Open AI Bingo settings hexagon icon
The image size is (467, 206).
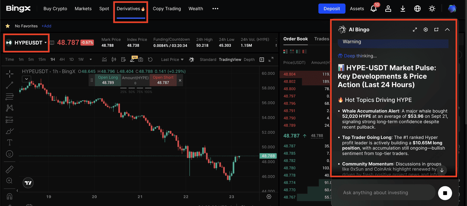pos(425,30)
